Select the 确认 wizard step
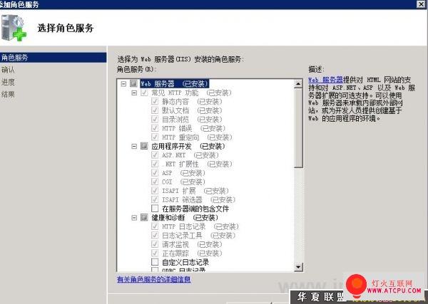This screenshot has height=304, width=428. pyautogui.click(x=8, y=70)
